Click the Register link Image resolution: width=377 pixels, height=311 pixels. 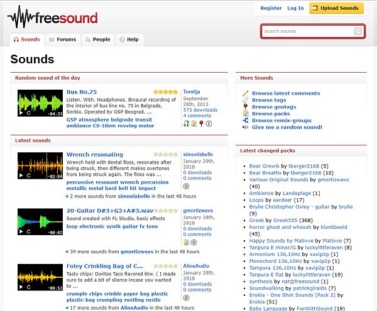tap(271, 8)
